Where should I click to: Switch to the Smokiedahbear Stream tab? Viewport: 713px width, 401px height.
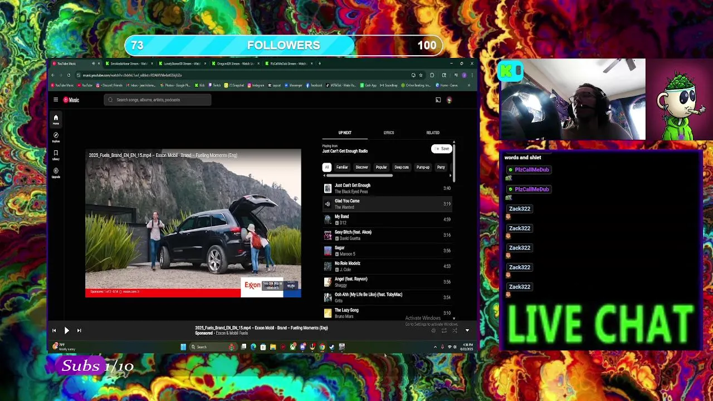(130, 63)
